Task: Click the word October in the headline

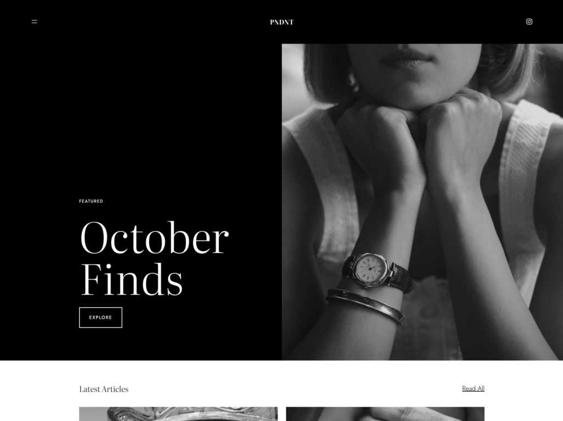Action: (154, 237)
